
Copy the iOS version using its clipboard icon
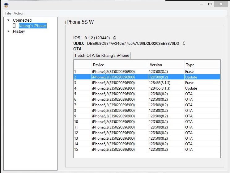coord(115,38)
